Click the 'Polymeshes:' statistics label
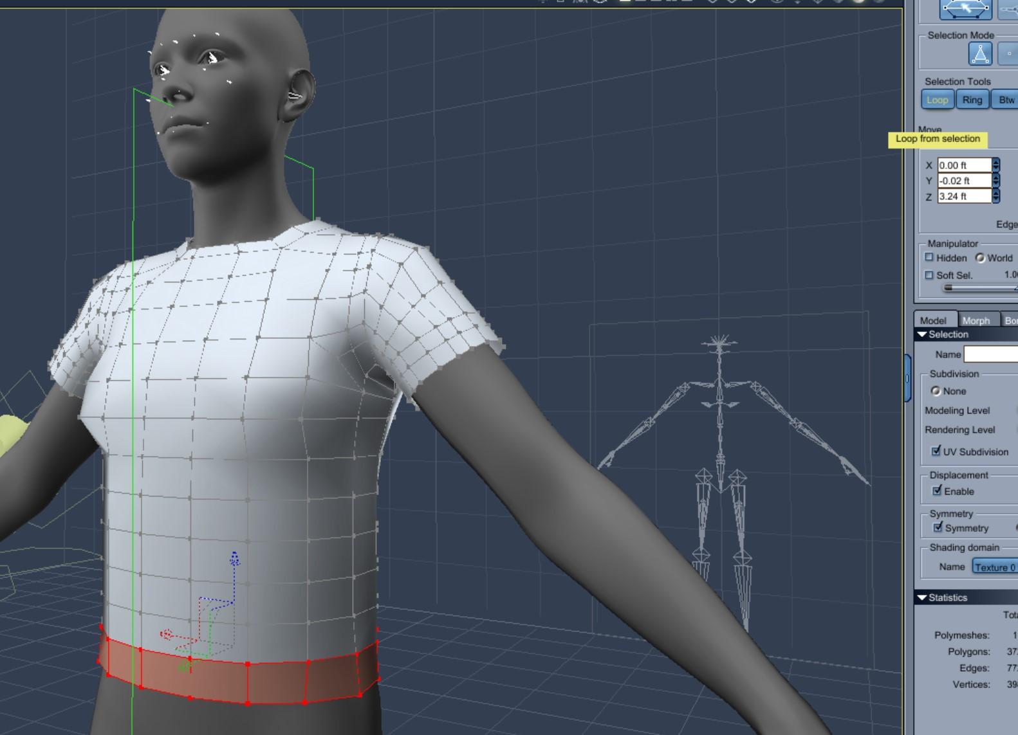This screenshot has height=735, width=1018. coord(961,635)
